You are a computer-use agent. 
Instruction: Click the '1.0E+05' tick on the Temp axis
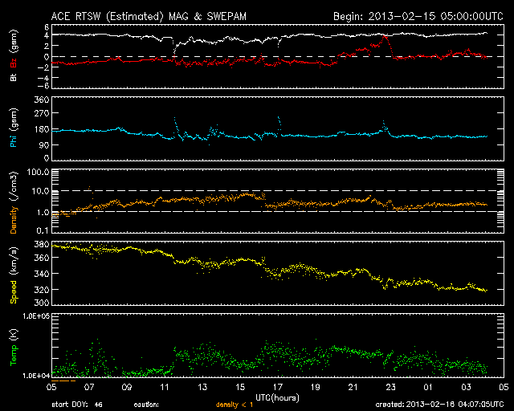coord(36,316)
